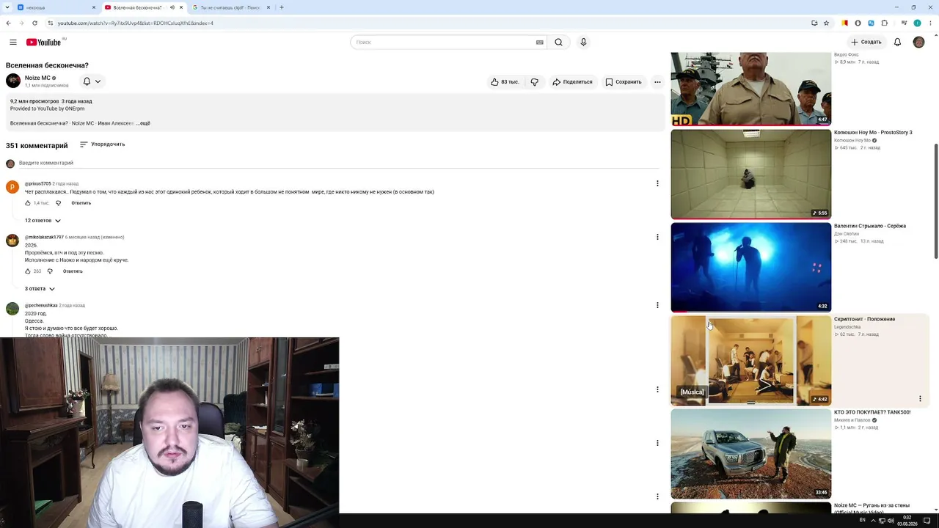Reload the page in Chrome
The image size is (939, 528).
(34, 23)
